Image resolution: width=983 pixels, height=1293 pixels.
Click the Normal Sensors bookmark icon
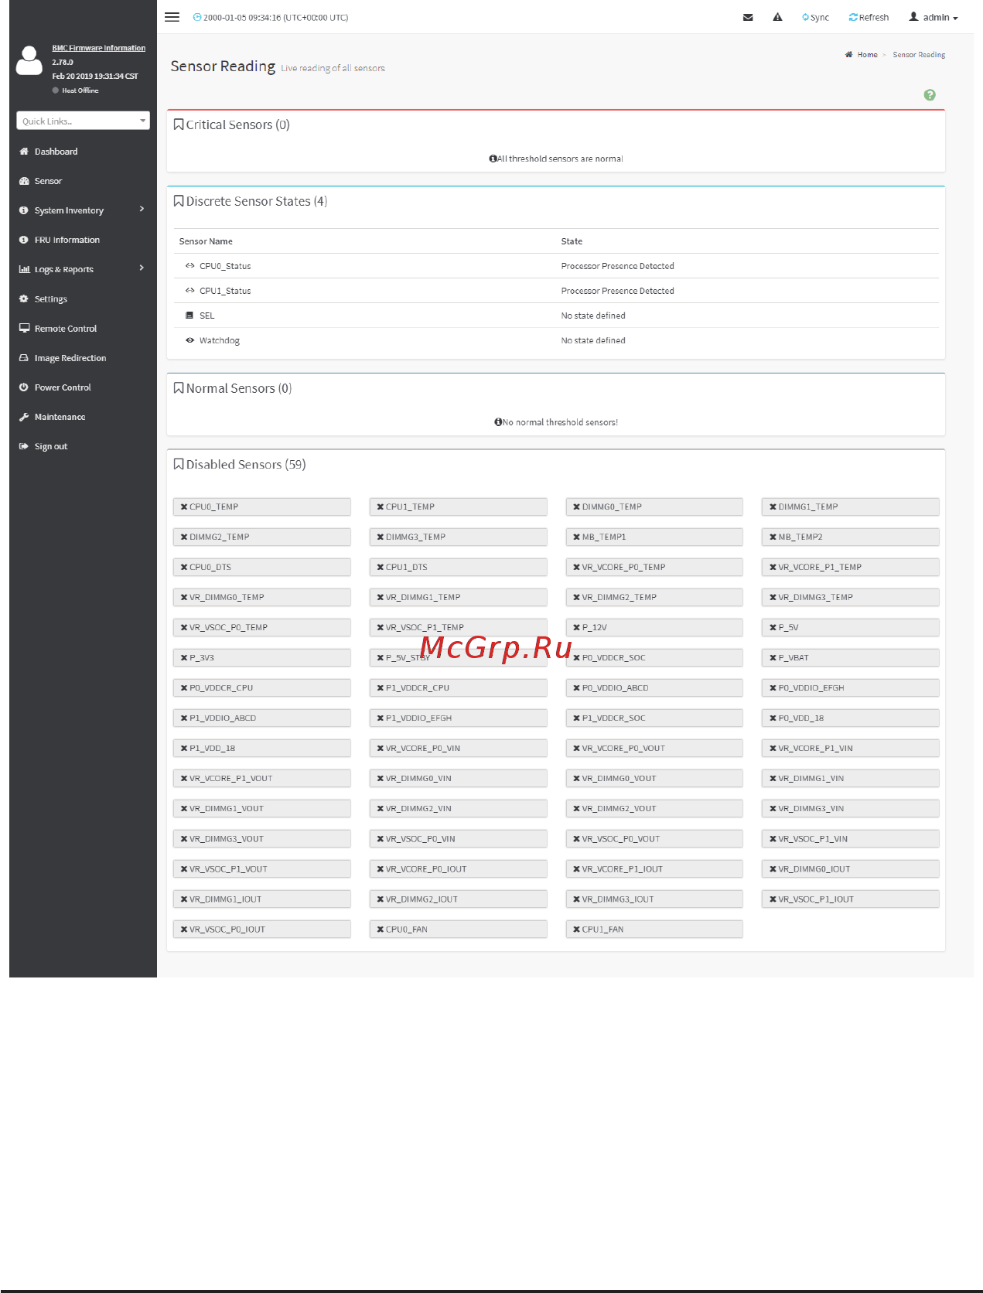click(x=179, y=388)
